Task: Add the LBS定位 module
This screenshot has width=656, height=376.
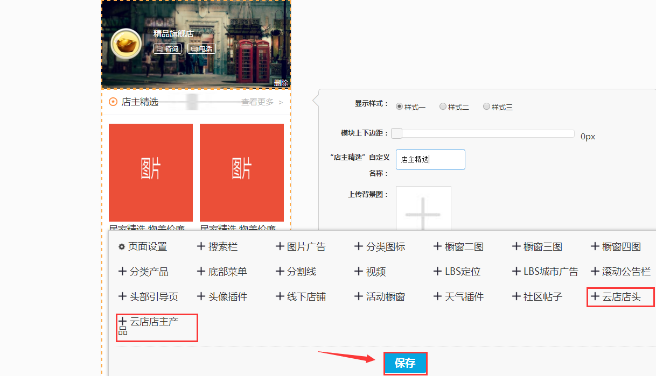Action: coord(457,272)
